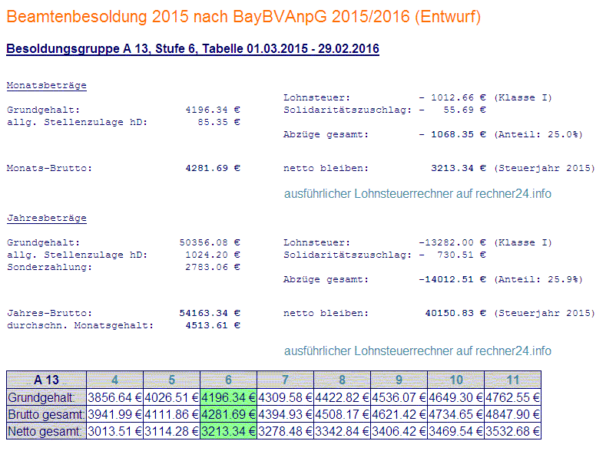Click the yearly netto value '40150.83 €'
The width and height of the screenshot is (616, 451).
tap(455, 313)
